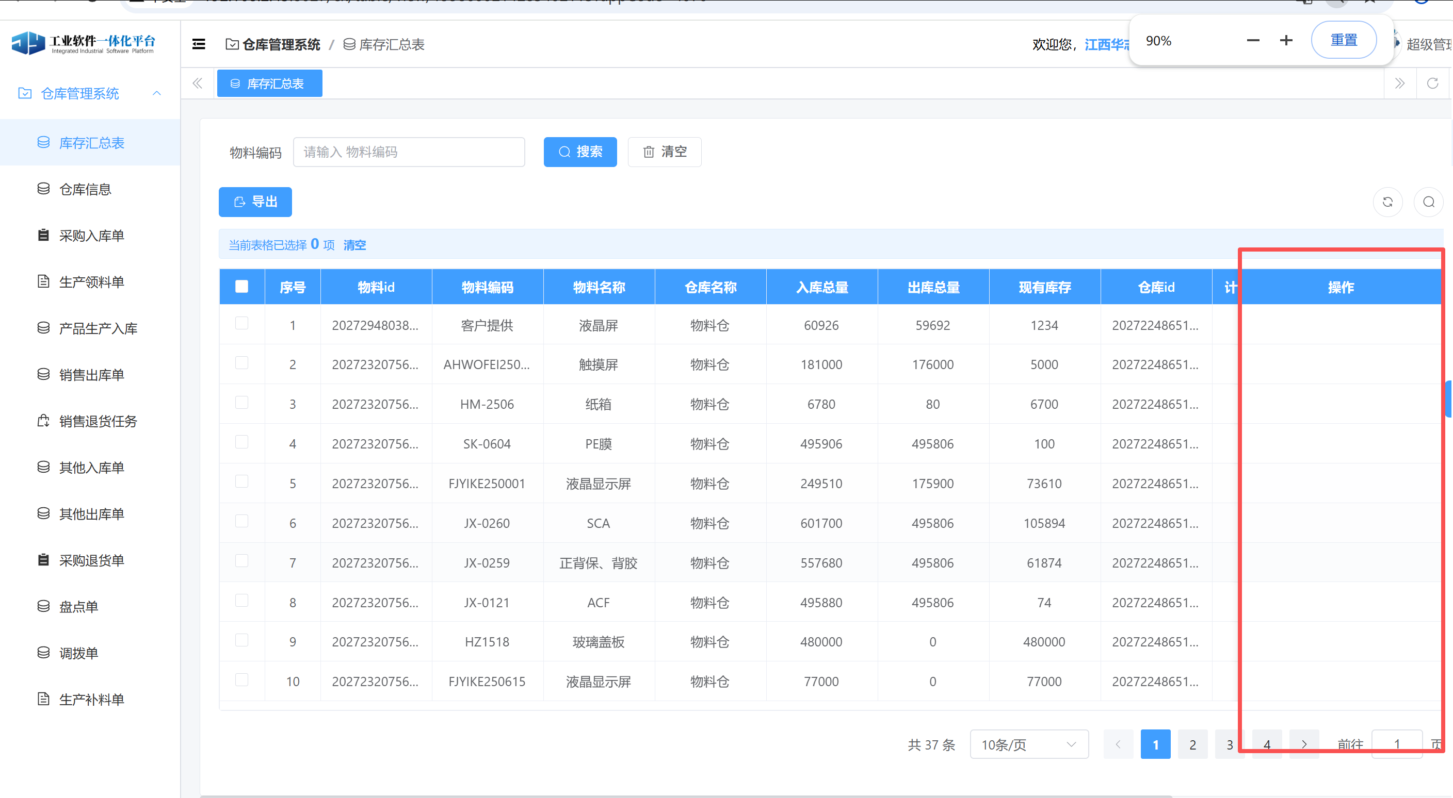Go to next page arrow
Image resolution: width=1453 pixels, height=798 pixels.
[x=1303, y=744]
